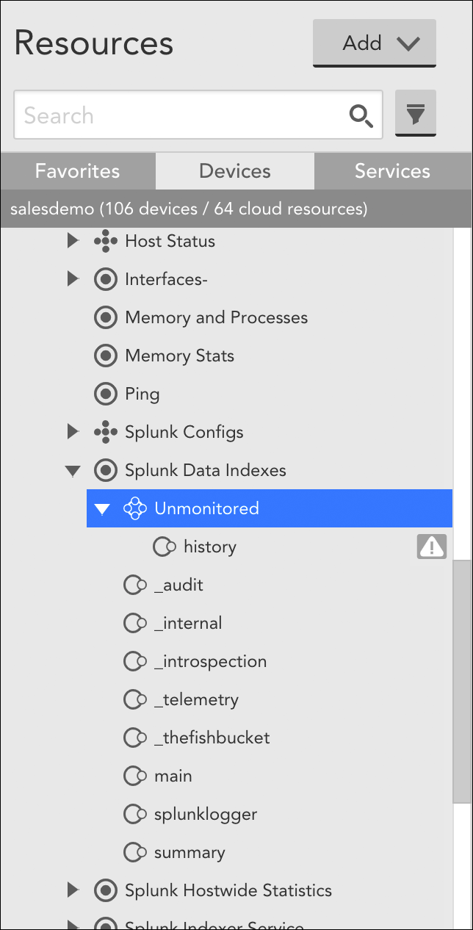Click Memory and Processes datasource icon
This screenshot has width=473, height=930.
coord(106,317)
